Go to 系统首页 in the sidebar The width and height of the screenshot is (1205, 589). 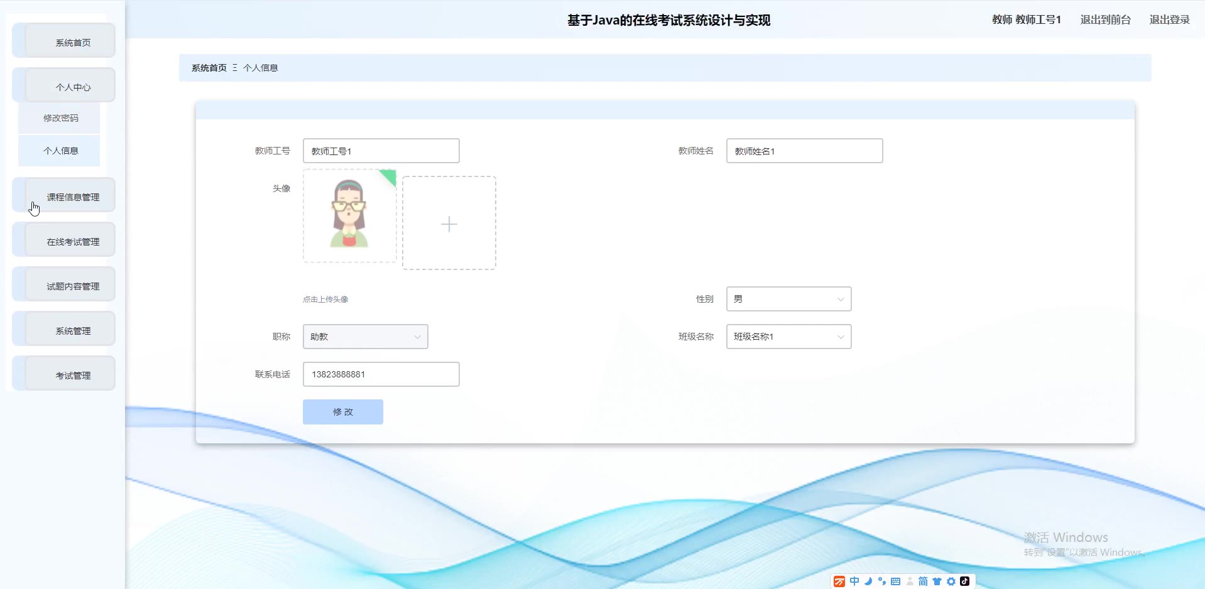(x=63, y=41)
